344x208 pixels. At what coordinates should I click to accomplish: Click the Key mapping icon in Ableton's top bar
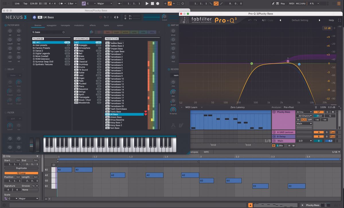283,3
